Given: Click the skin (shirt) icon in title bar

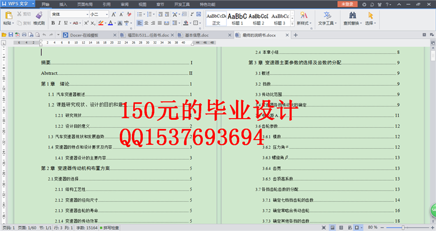Looking at the screenshot, I should tap(380, 4).
